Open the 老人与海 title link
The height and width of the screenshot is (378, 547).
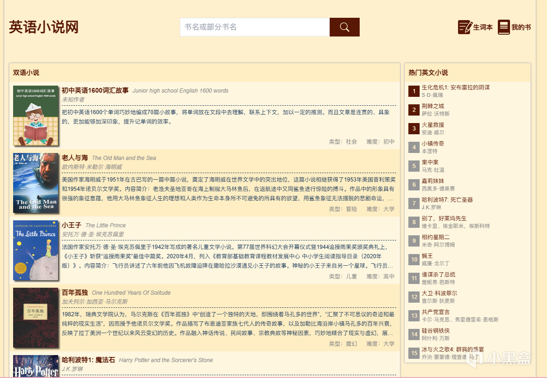pyautogui.click(x=74, y=158)
